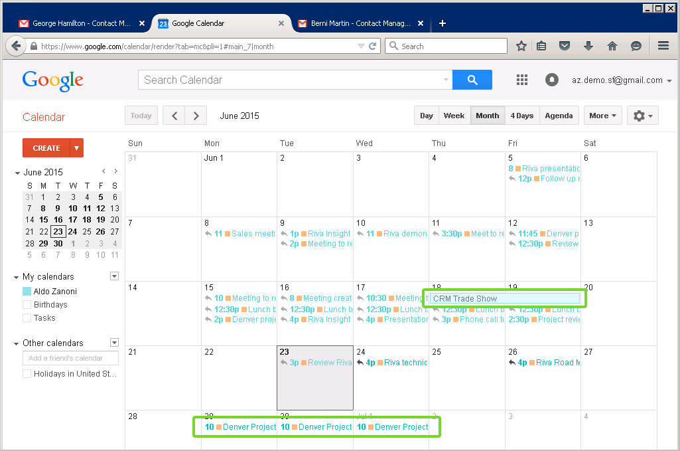Click the reply arrow on Riva Road event June 26
Screen dimensions: 680x451
(x=511, y=363)
